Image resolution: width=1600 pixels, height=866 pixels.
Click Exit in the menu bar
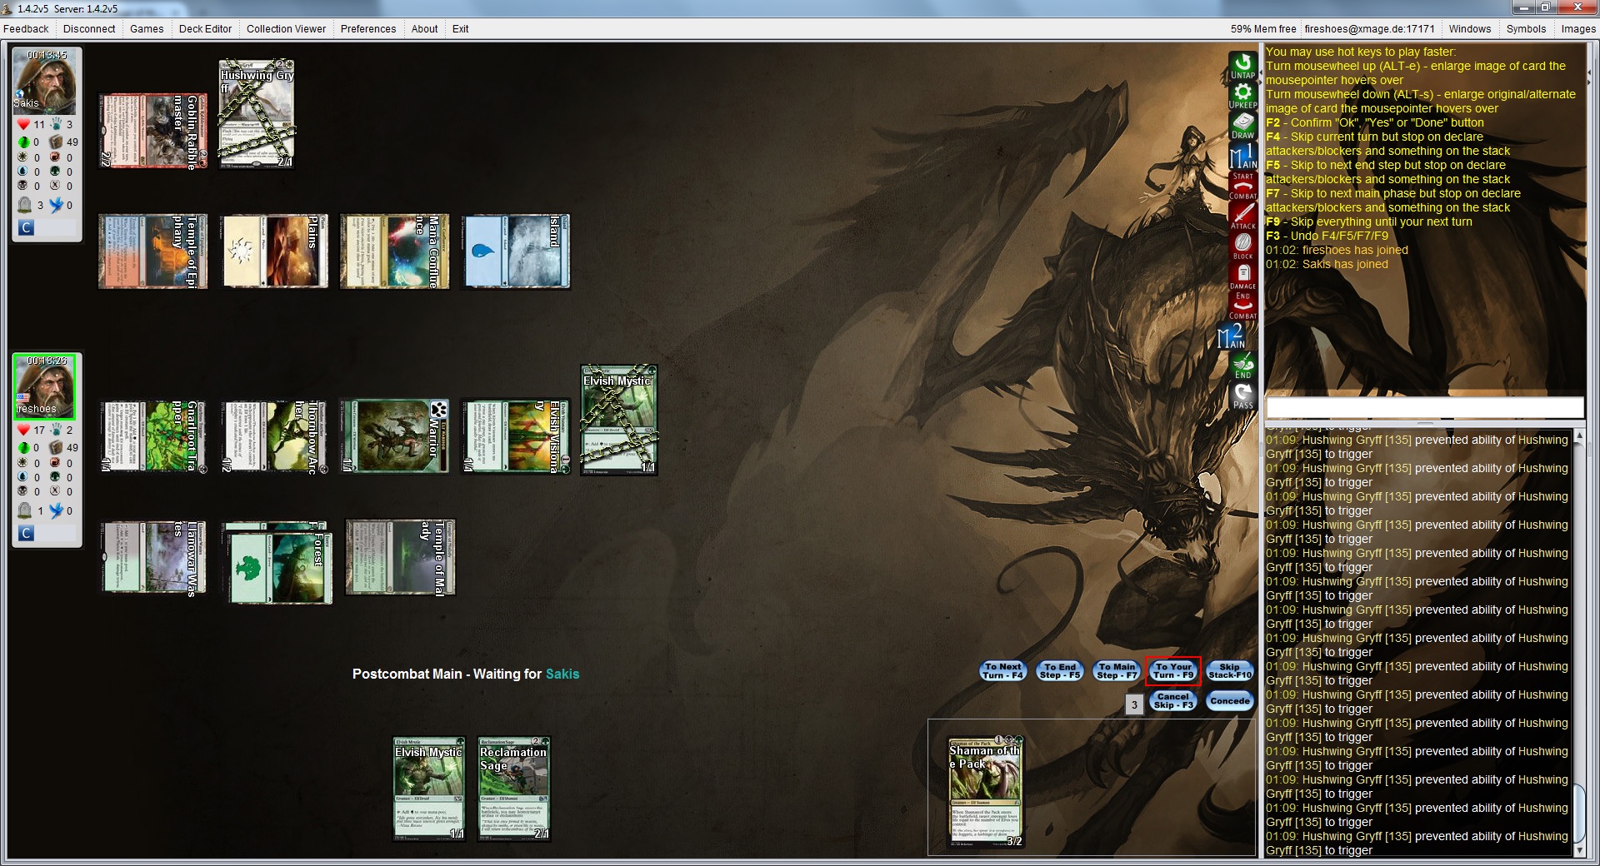[460, 28]
